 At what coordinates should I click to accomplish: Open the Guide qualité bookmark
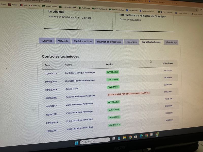(x=132, y=10)
